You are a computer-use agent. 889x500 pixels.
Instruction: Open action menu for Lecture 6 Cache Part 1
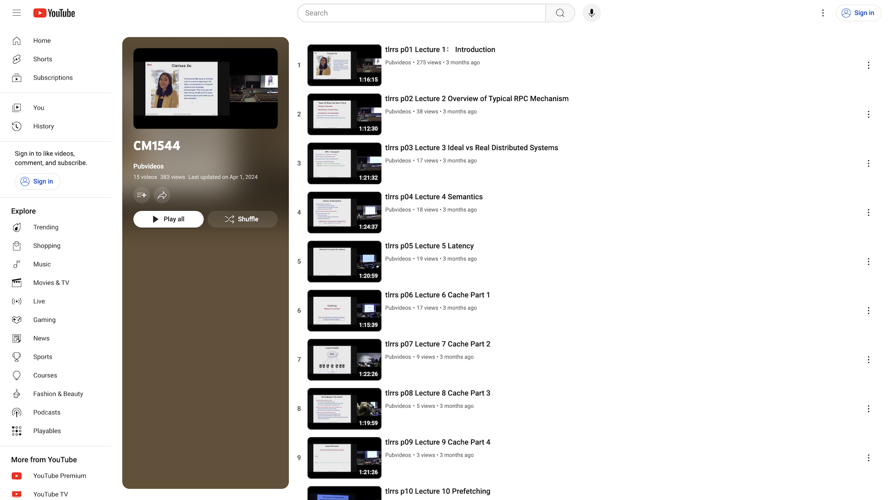click(x=869, y=311)
